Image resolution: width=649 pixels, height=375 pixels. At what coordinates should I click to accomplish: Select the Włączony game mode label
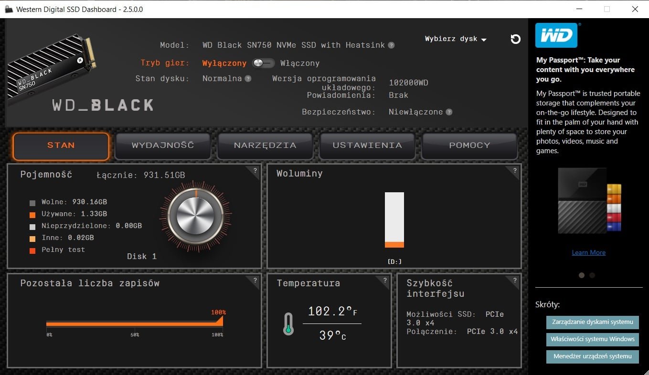coord(300,63)
